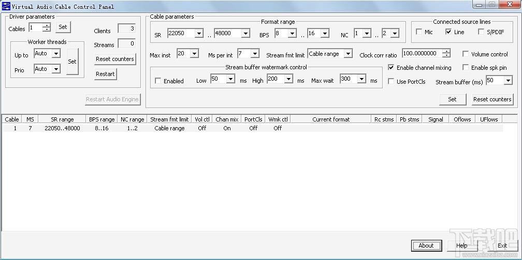Click the Restart driver button
Image resolution: width=522 pixels, height=260 pixels.
pos(106,74)
